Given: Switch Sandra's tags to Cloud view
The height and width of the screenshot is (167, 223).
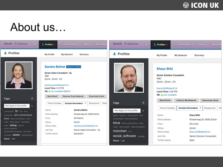Looking at the screenshot, I should click(x=7, y=139).
